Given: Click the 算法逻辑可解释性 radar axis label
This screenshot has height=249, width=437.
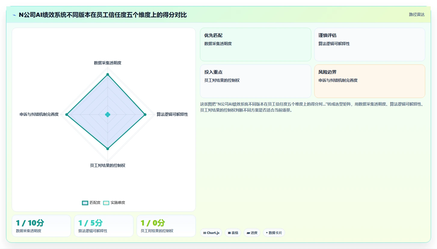Looking at the screenshot, I should [172, 114].
